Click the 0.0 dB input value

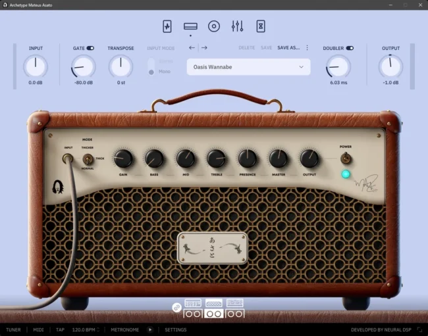coord(36,83)
